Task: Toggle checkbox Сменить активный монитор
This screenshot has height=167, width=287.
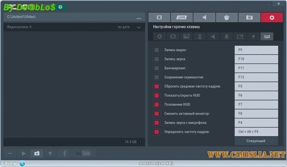Action: (x=157, y=114)
